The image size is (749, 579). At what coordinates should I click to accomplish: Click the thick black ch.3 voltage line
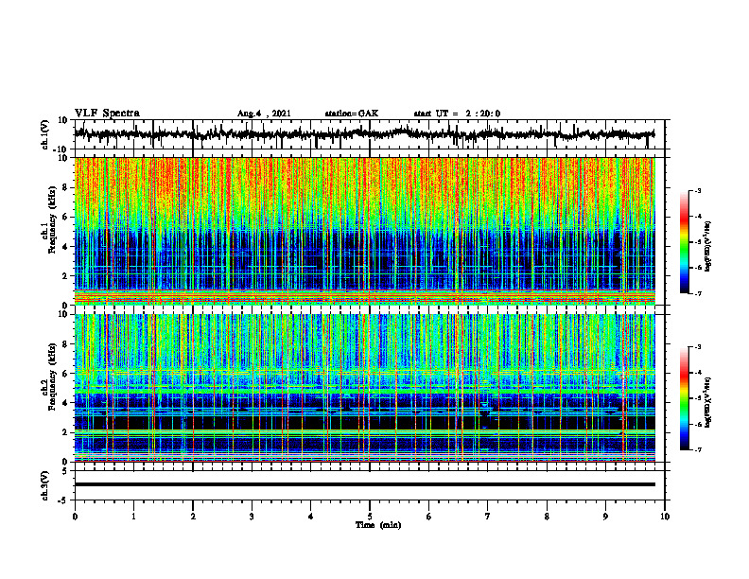point(364,484)
